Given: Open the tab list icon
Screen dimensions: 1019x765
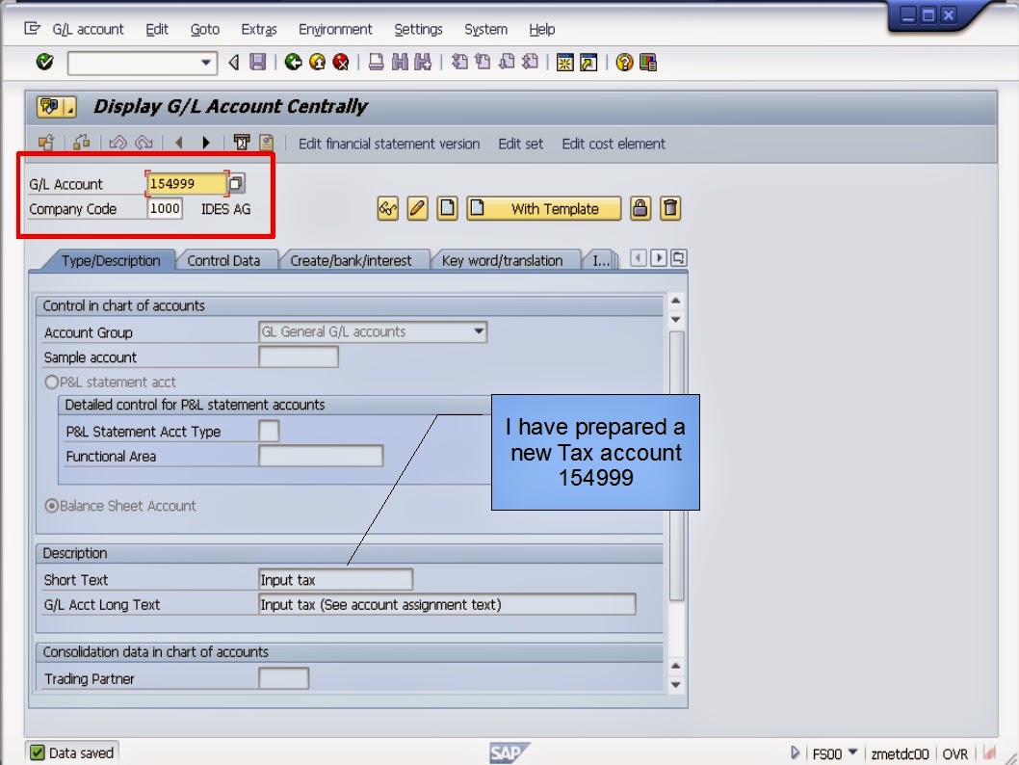Looking at the screenshot, I should (678, 258).
